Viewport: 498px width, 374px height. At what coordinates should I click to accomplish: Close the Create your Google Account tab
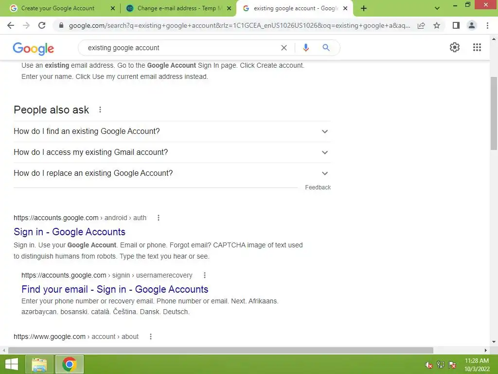pyautogui.click(x=113, y=8)
